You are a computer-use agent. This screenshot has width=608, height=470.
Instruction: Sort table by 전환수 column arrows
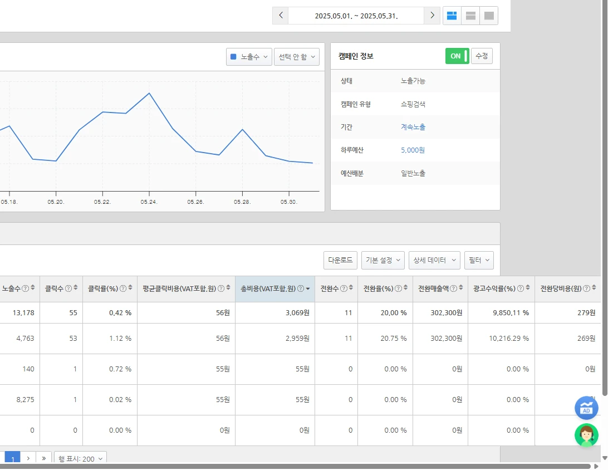coord(351,288)
